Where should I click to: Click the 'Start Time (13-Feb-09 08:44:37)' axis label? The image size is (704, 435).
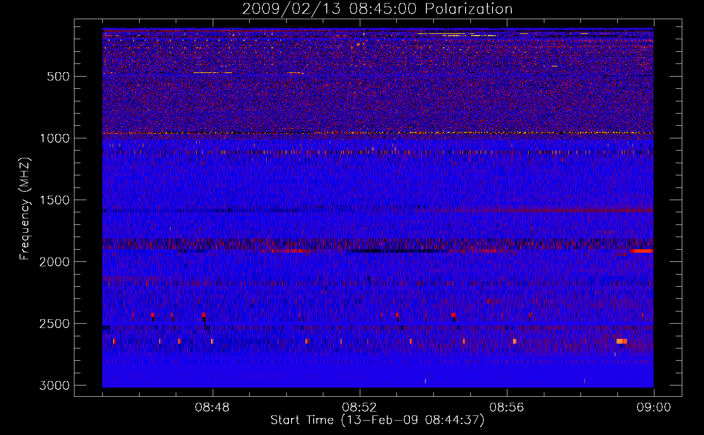[377, 420]
